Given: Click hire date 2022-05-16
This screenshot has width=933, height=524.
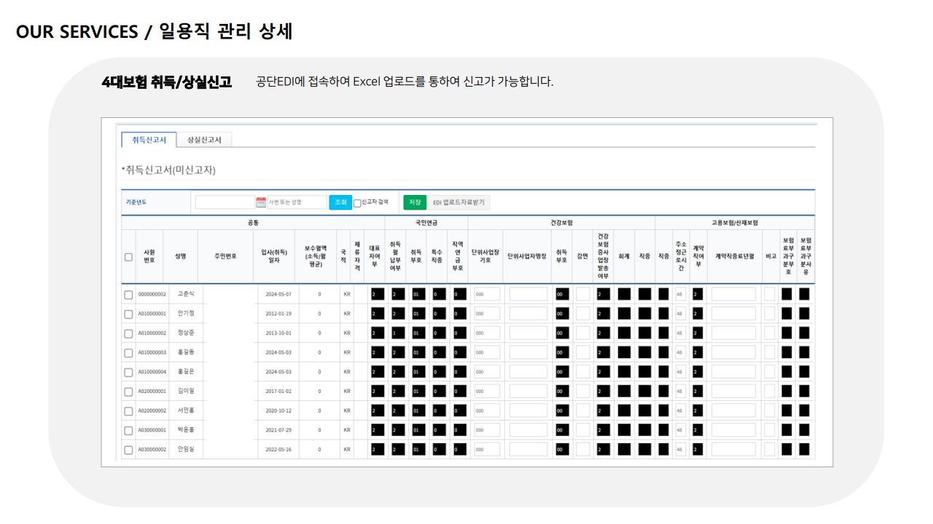Looking at the screenshot, I should click(x=278, y=450).
